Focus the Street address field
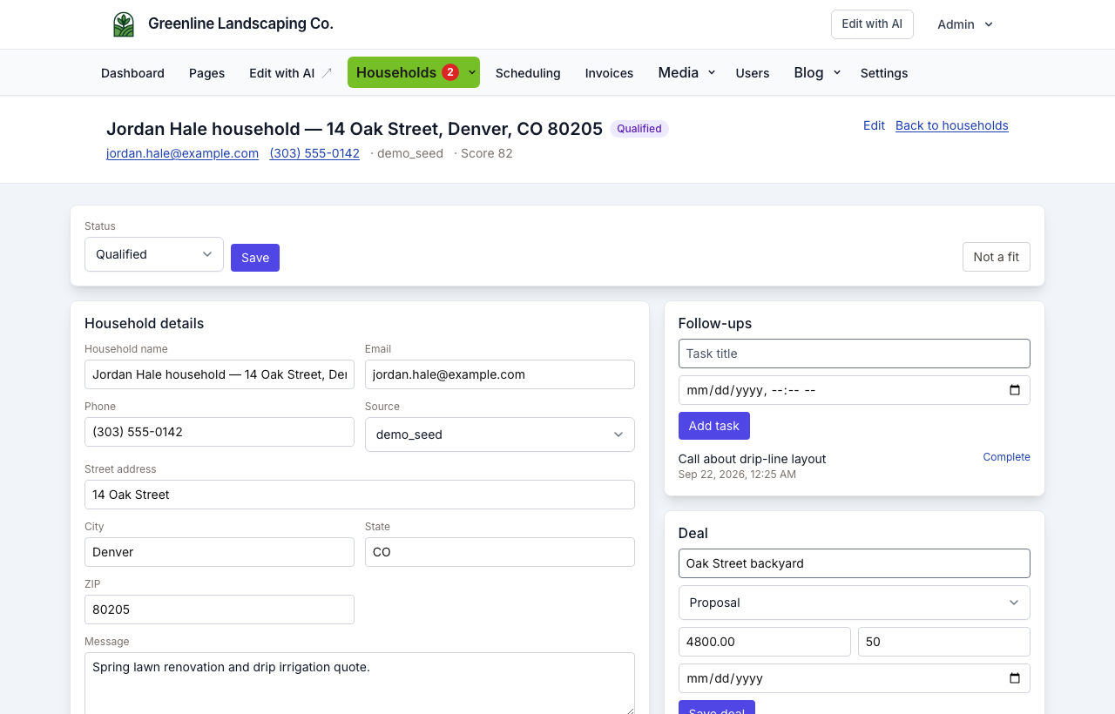 point(360,495)
